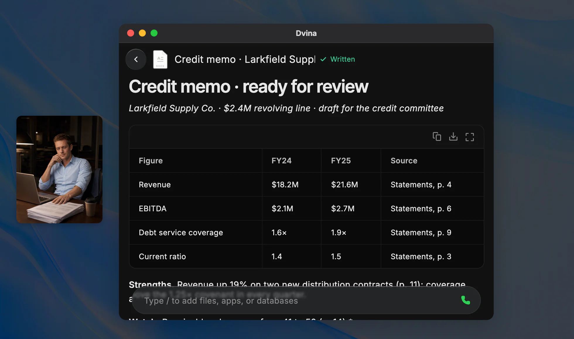This screenshot has height=339, width=574.
Task: Click the Figure column header
Action: 151,160
